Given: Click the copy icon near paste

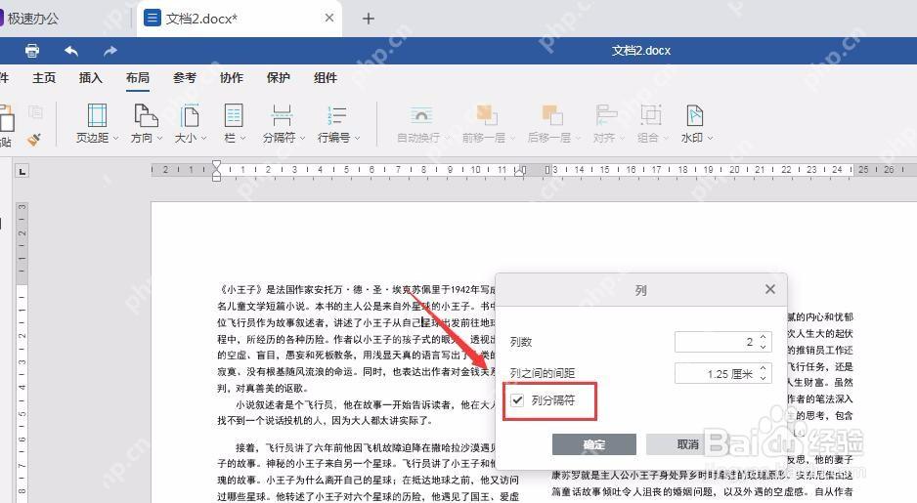Looking at the screenshot, I should [35, 111].
